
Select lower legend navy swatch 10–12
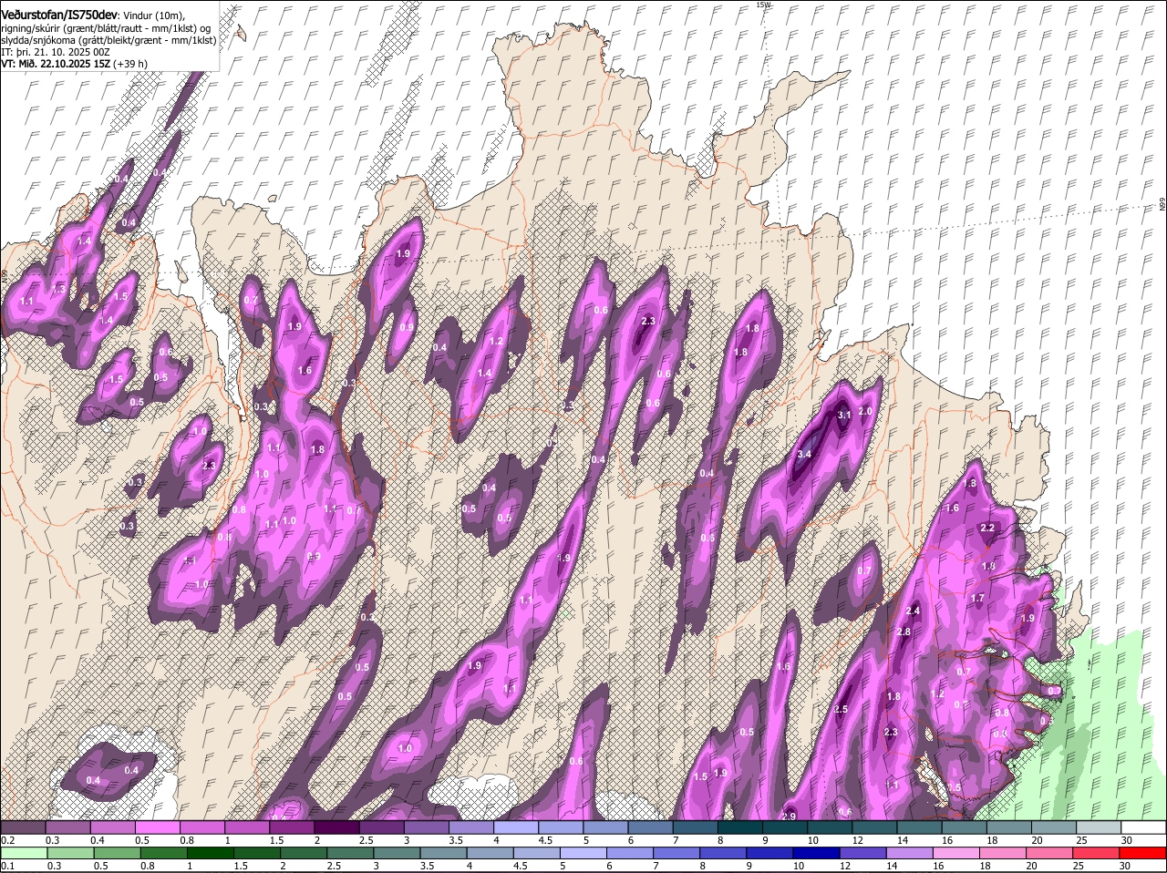point(815,853)
